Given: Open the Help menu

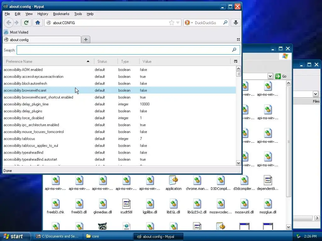Looking at the screenshot, I should point(90,14).
